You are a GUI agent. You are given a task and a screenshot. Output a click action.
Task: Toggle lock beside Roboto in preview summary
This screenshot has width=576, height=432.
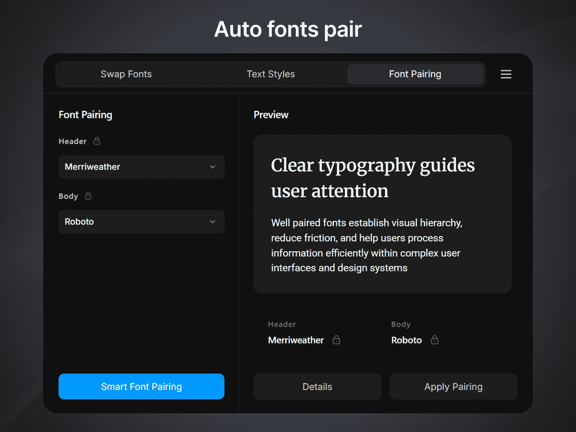click(435, 340)
